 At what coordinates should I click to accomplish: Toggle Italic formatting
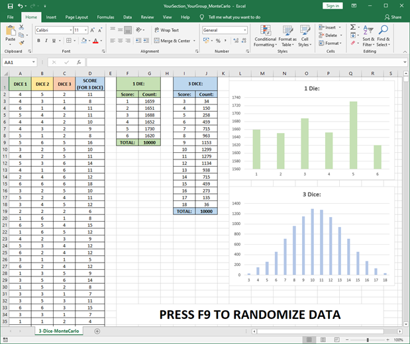coord(46,40)
